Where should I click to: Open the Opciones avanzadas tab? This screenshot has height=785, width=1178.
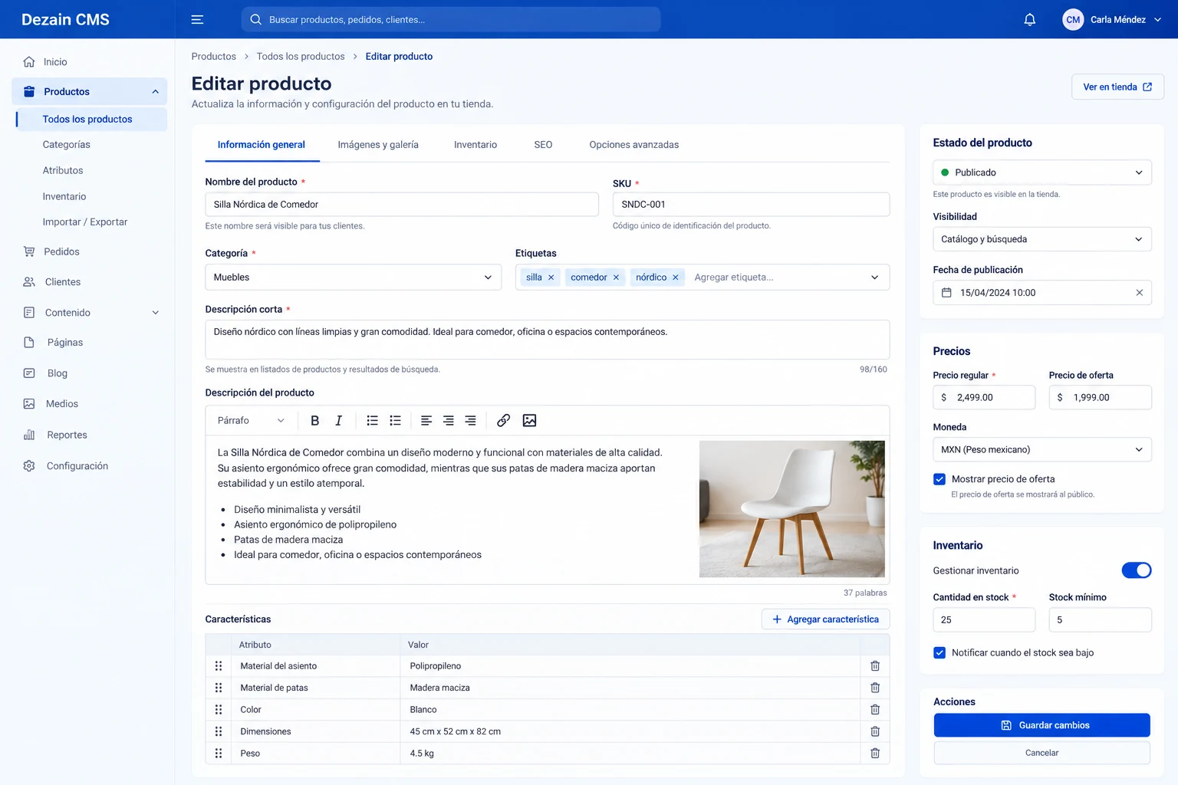634,145
